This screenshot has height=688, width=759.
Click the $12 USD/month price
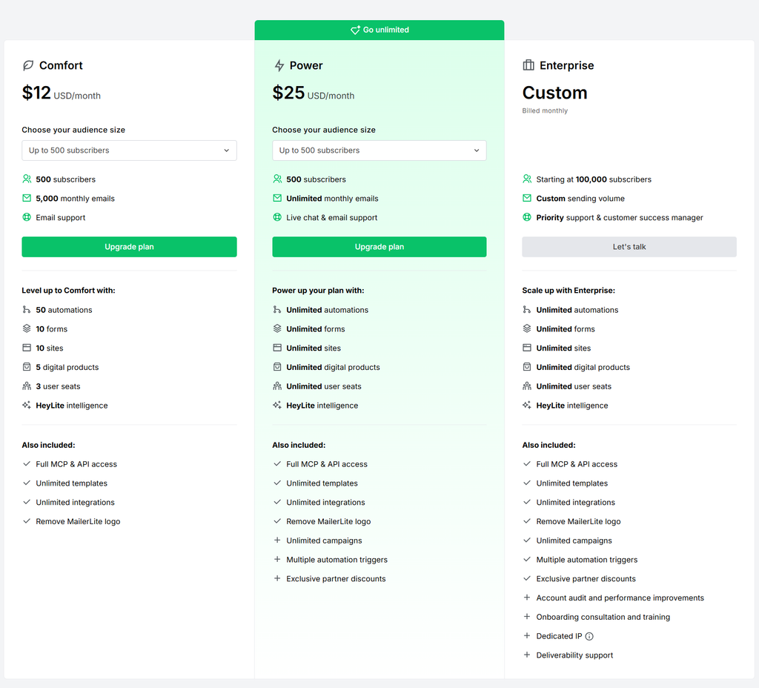(61, 93)
